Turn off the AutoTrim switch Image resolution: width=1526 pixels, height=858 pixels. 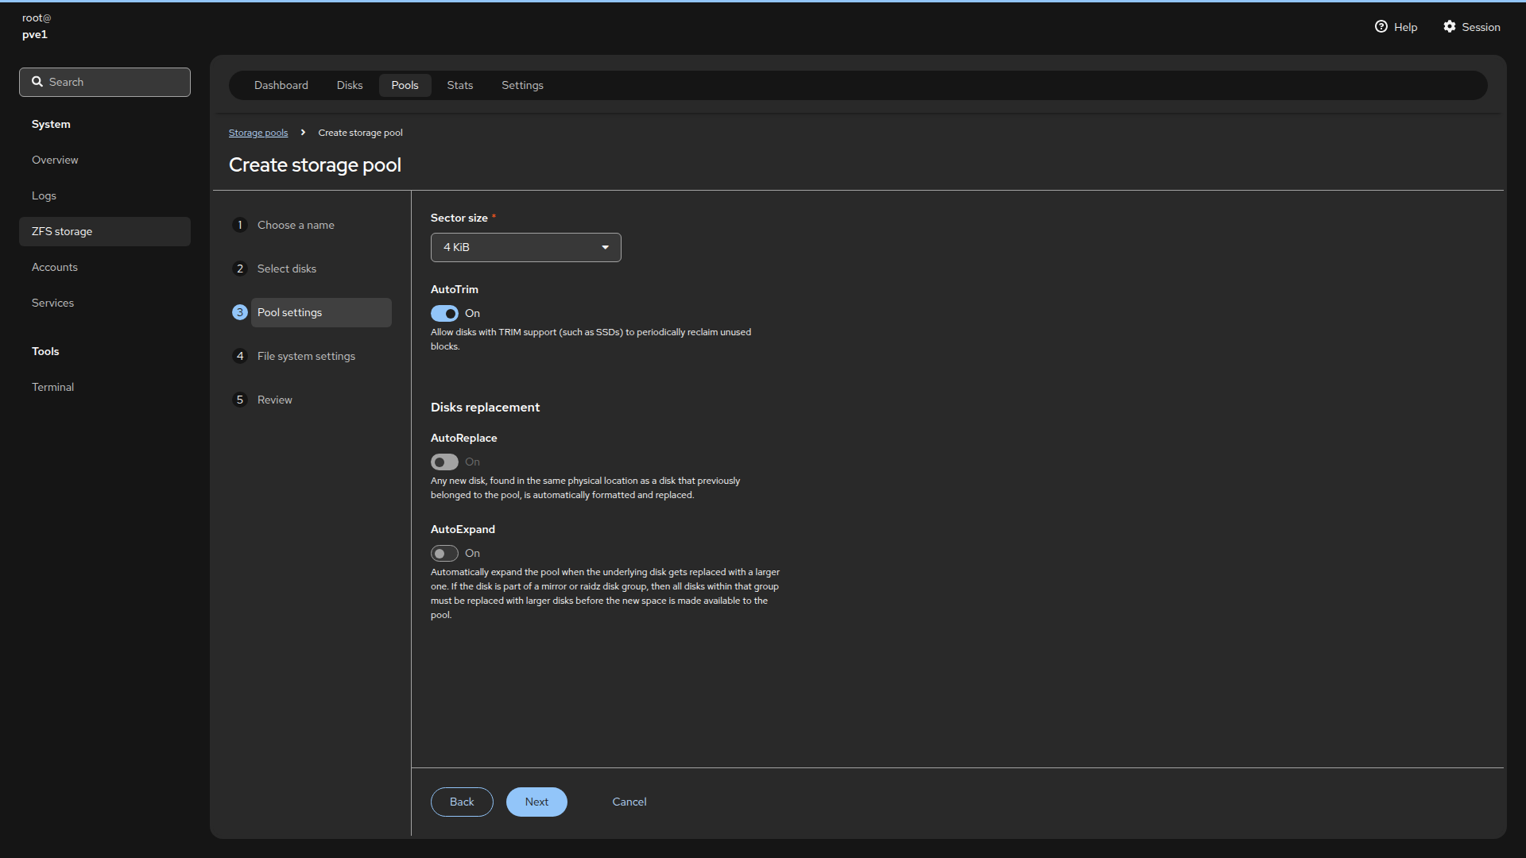click(444, 314)
